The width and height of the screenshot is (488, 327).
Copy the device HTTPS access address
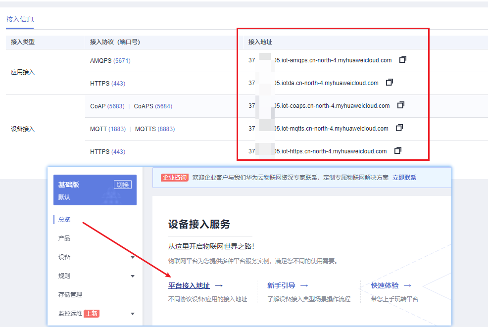point(397,150)
